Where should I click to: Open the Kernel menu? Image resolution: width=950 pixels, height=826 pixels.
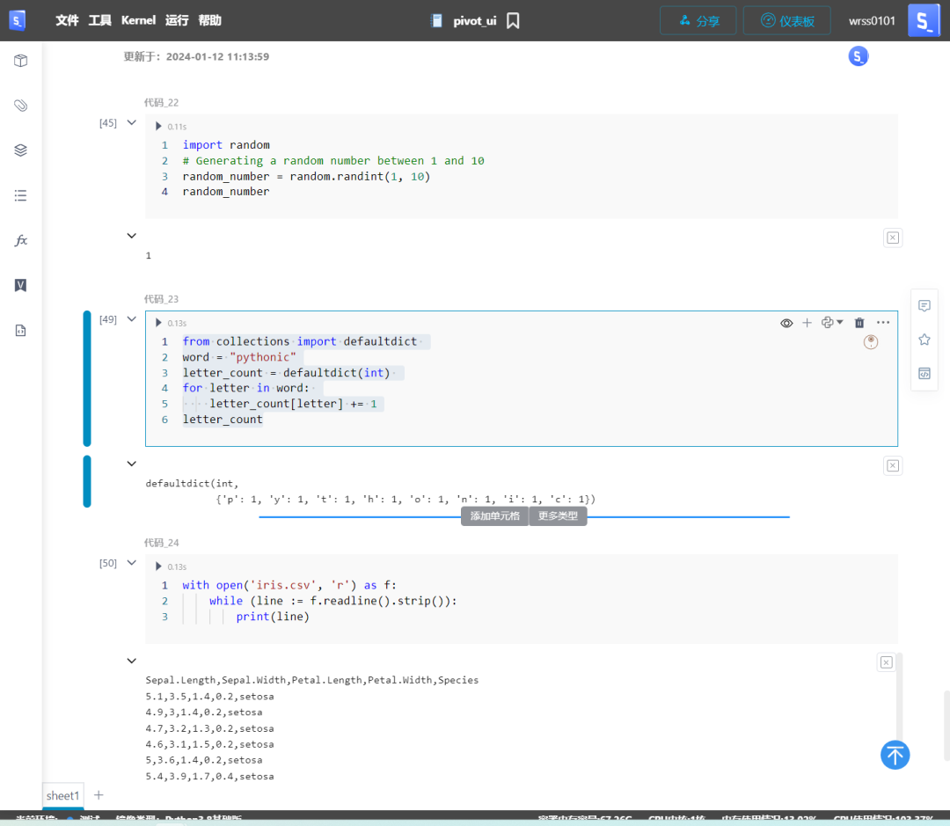[138, 20]
